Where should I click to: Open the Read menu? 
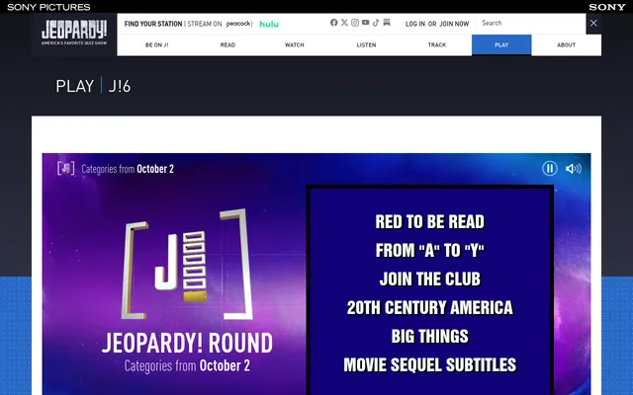click(227, 44)
